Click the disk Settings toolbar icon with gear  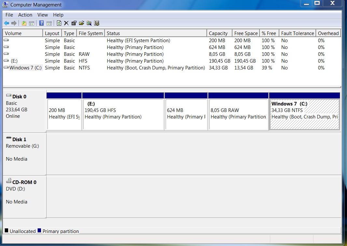click(97, 23)
